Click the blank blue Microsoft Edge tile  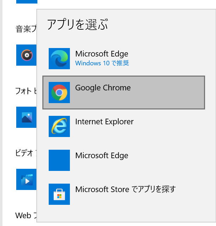pyautogui.click(x=59, y=160)
